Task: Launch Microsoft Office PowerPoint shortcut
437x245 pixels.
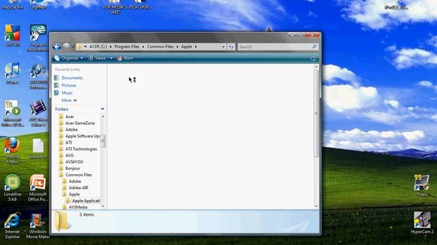Action: 38,188
